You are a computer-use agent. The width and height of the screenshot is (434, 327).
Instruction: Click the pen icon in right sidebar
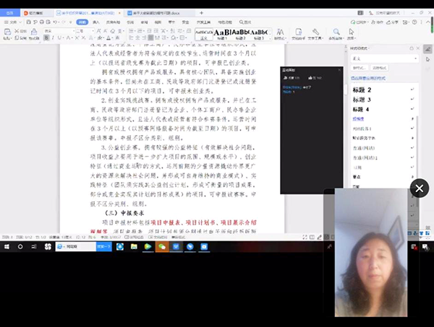(427, 48)
